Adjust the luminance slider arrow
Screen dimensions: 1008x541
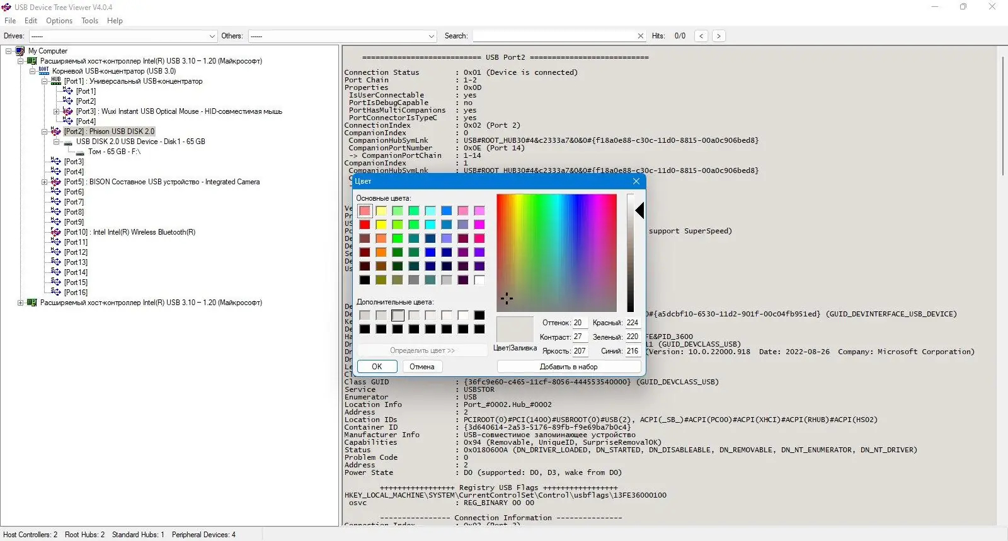tap(639, 211)
